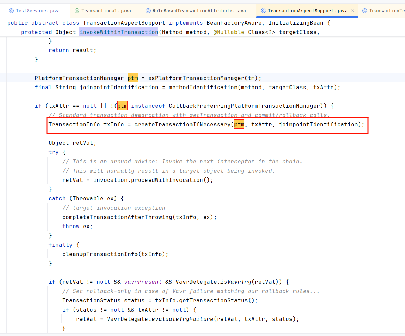Click CallbackPreferringPlatformTransactionManager type name
This screenshot has height=336, width=405.
click(244, 106)
